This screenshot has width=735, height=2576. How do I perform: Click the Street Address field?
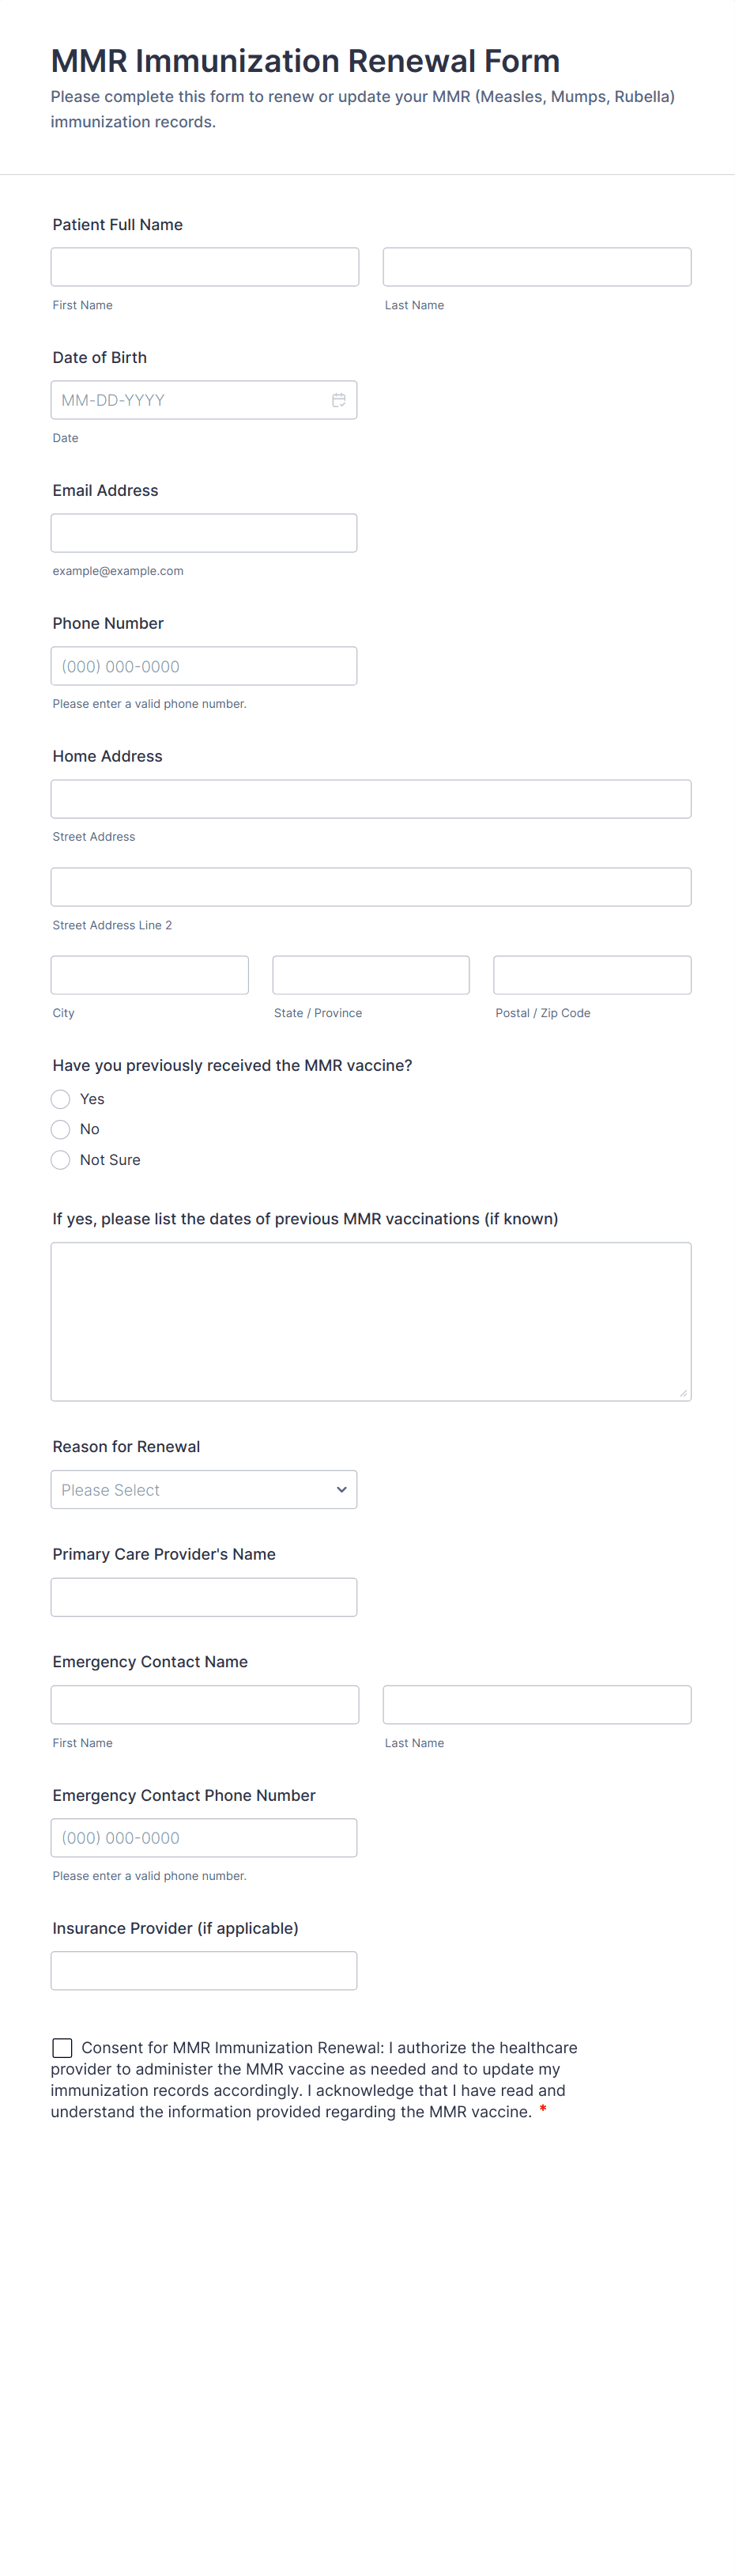[371, 799]
